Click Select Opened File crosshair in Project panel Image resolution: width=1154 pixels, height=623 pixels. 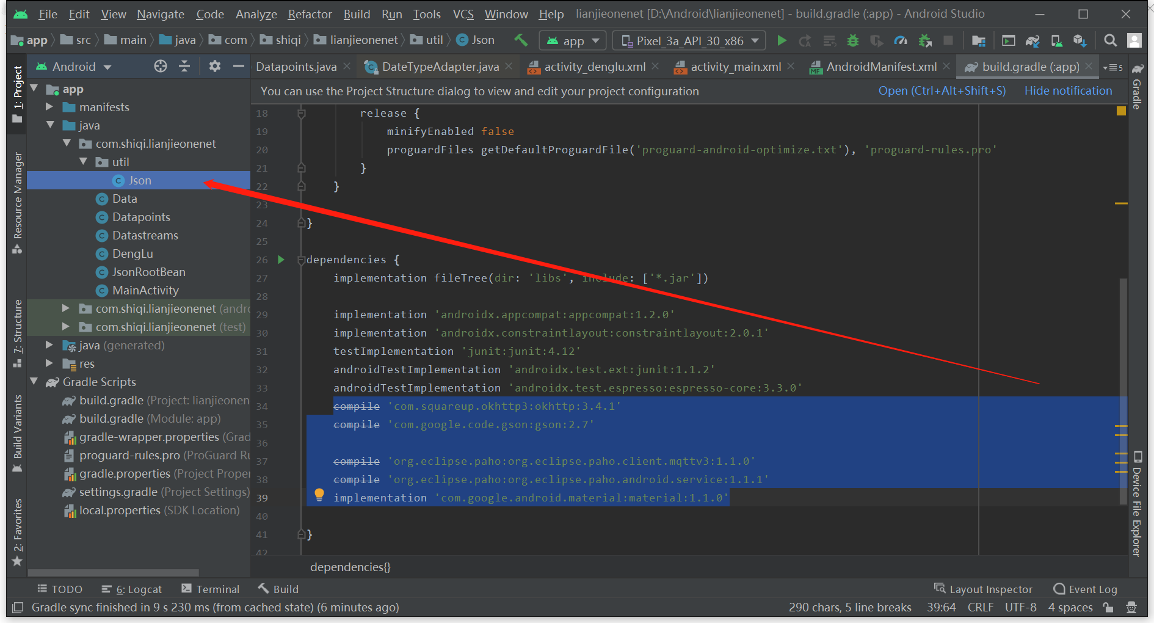tap(160, 66)
